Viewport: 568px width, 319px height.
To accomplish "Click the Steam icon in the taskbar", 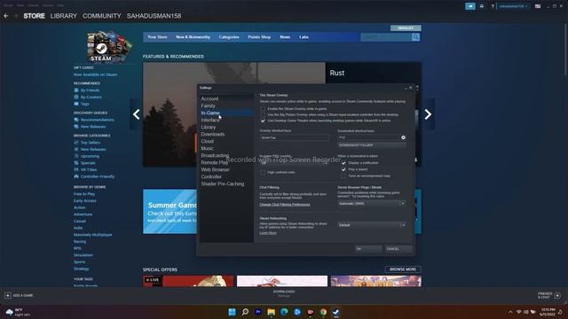I will [x=336, y=312].
